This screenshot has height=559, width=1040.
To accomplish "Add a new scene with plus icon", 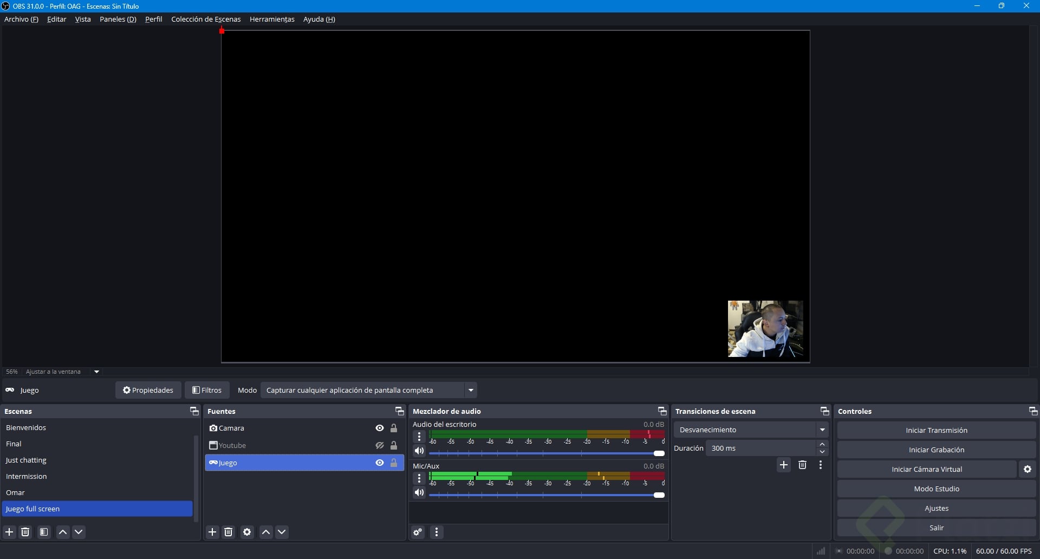I will (9, 532).
